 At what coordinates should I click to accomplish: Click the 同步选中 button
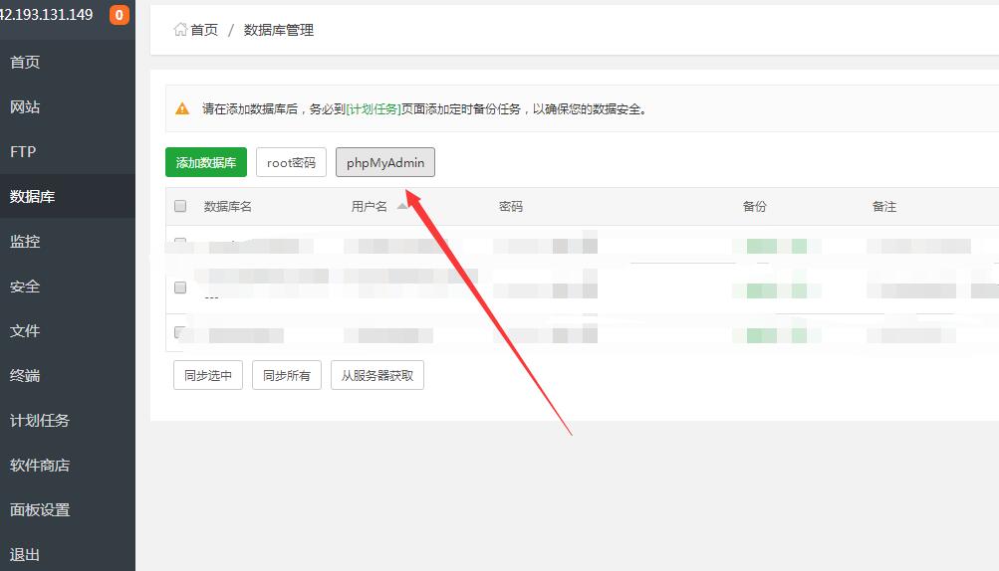tap(208, 375)
